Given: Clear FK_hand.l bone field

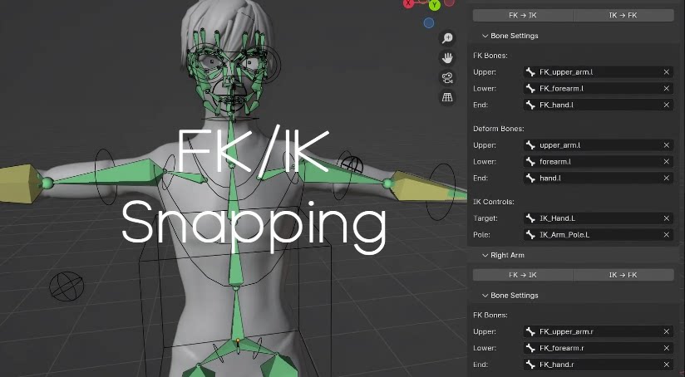Looking at the screenshot, I should (x=666, y=105).
